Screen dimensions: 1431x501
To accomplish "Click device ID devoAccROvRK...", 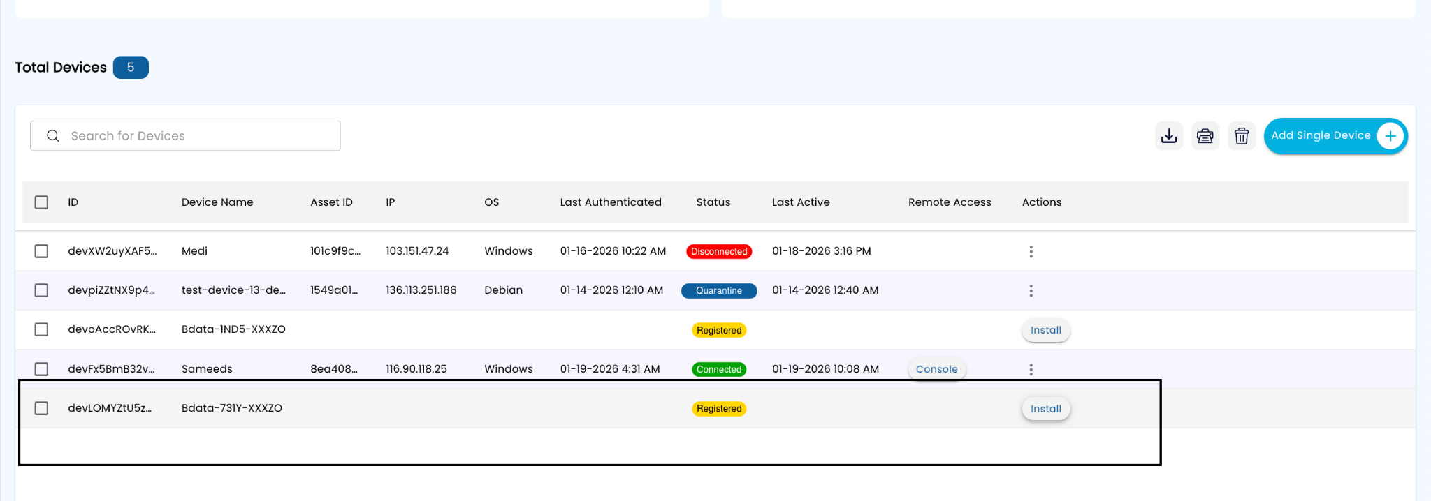I will point(112,329).
